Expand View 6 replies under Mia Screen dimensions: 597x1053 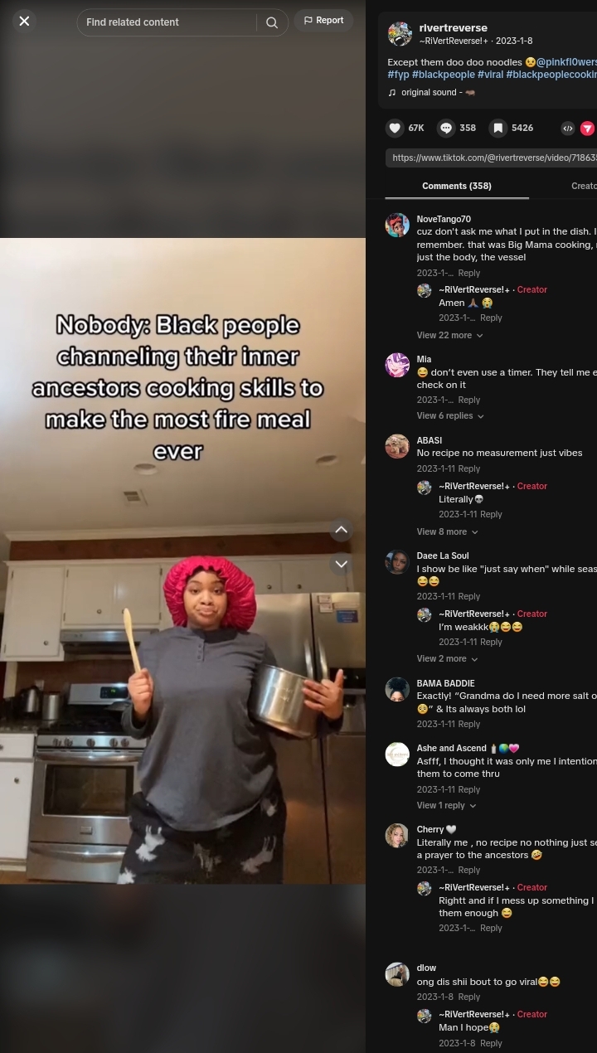[450, 415]
